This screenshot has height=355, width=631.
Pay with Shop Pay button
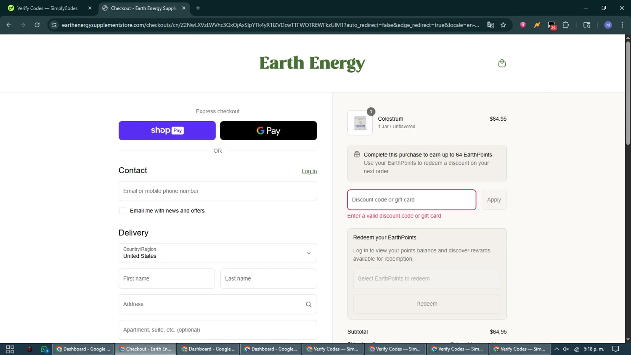(x=167, y=130)
